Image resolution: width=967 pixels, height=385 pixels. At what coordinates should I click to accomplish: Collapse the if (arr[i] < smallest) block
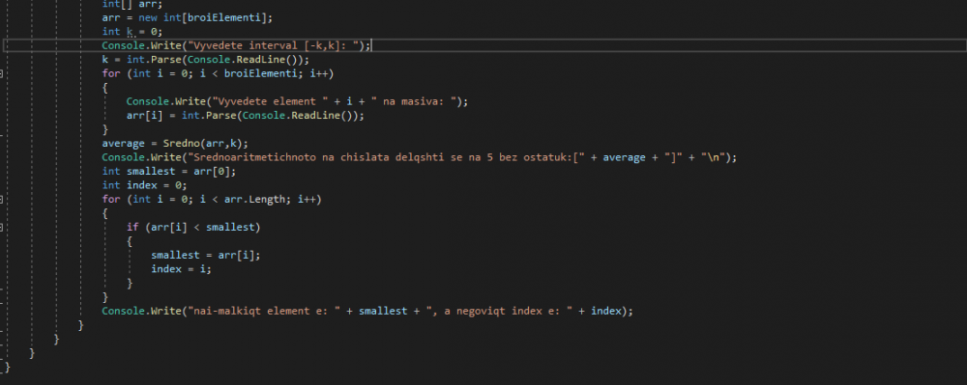point(2,228)
